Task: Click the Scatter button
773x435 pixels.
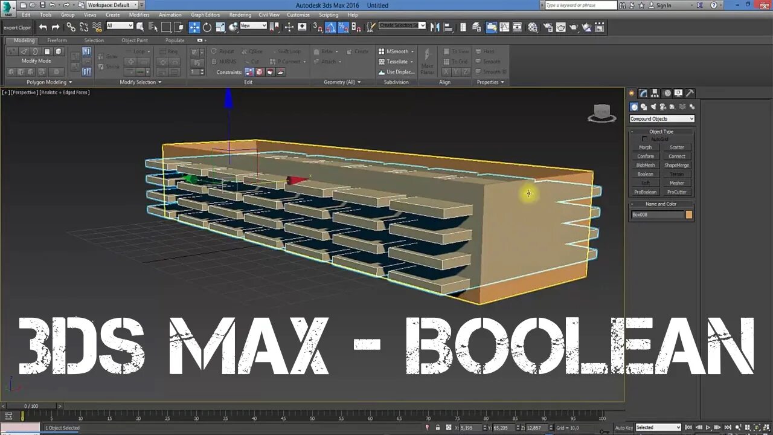Action: pos(677,147)
